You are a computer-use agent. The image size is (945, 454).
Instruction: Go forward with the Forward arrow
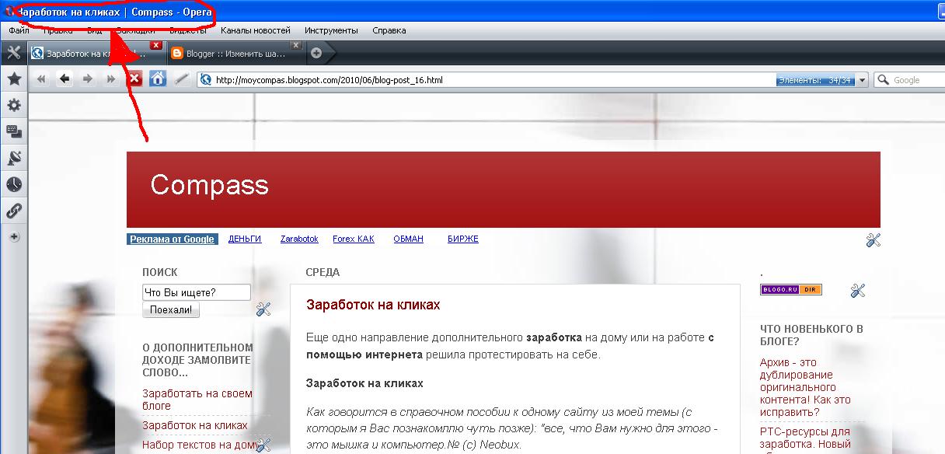88,79
